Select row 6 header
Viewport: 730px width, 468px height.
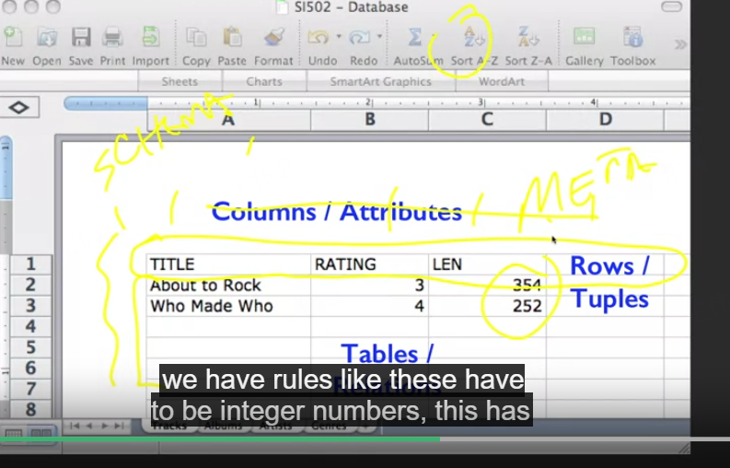click(x=30, y=368)
